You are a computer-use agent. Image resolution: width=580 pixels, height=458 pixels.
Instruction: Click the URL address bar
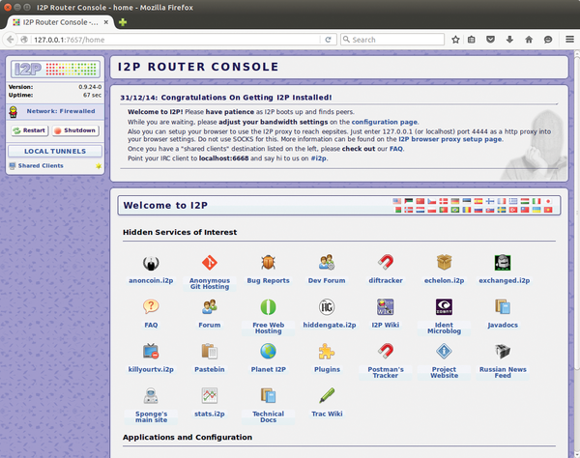point(176,40)
